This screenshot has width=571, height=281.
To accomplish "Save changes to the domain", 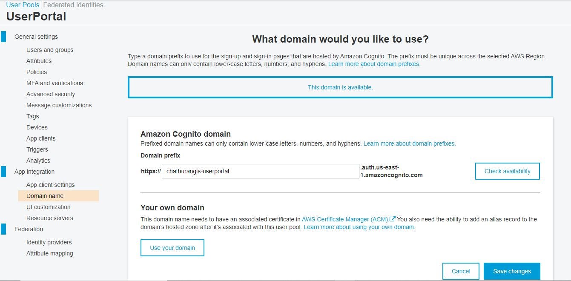I will click(x=512, y=271).
